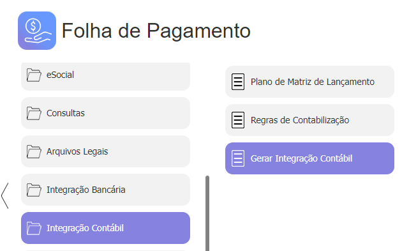Click the Folha de Pagamento money-hand logo
The image size is (402, 251).
[x=37, y=31]
